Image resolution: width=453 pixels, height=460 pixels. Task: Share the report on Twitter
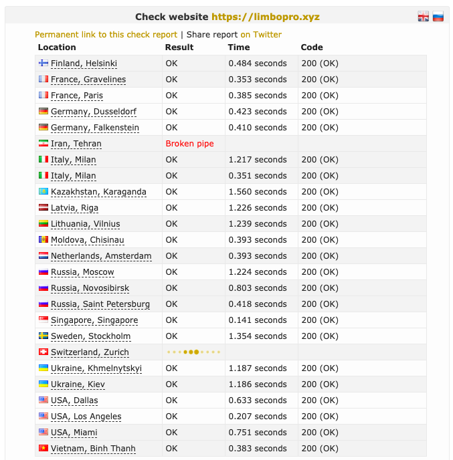pos(261,35)
